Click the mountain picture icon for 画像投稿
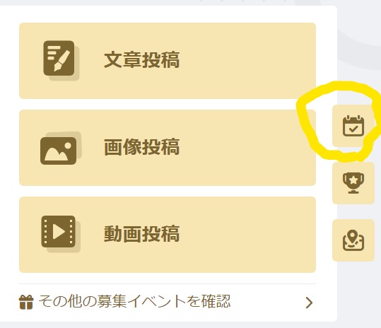This screenshot has height=328, width=381. (61, 148)
